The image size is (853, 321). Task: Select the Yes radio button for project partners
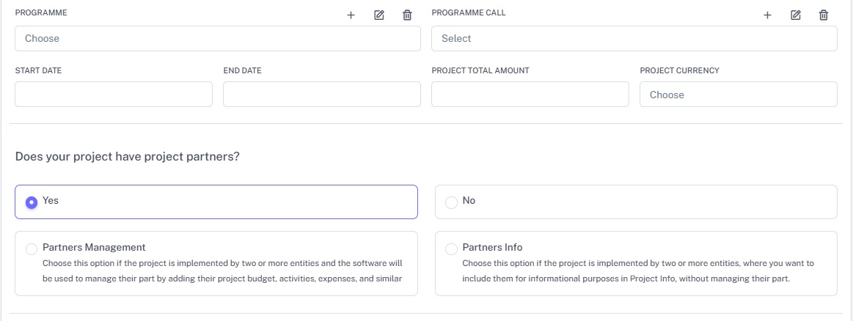coord(32,202)
